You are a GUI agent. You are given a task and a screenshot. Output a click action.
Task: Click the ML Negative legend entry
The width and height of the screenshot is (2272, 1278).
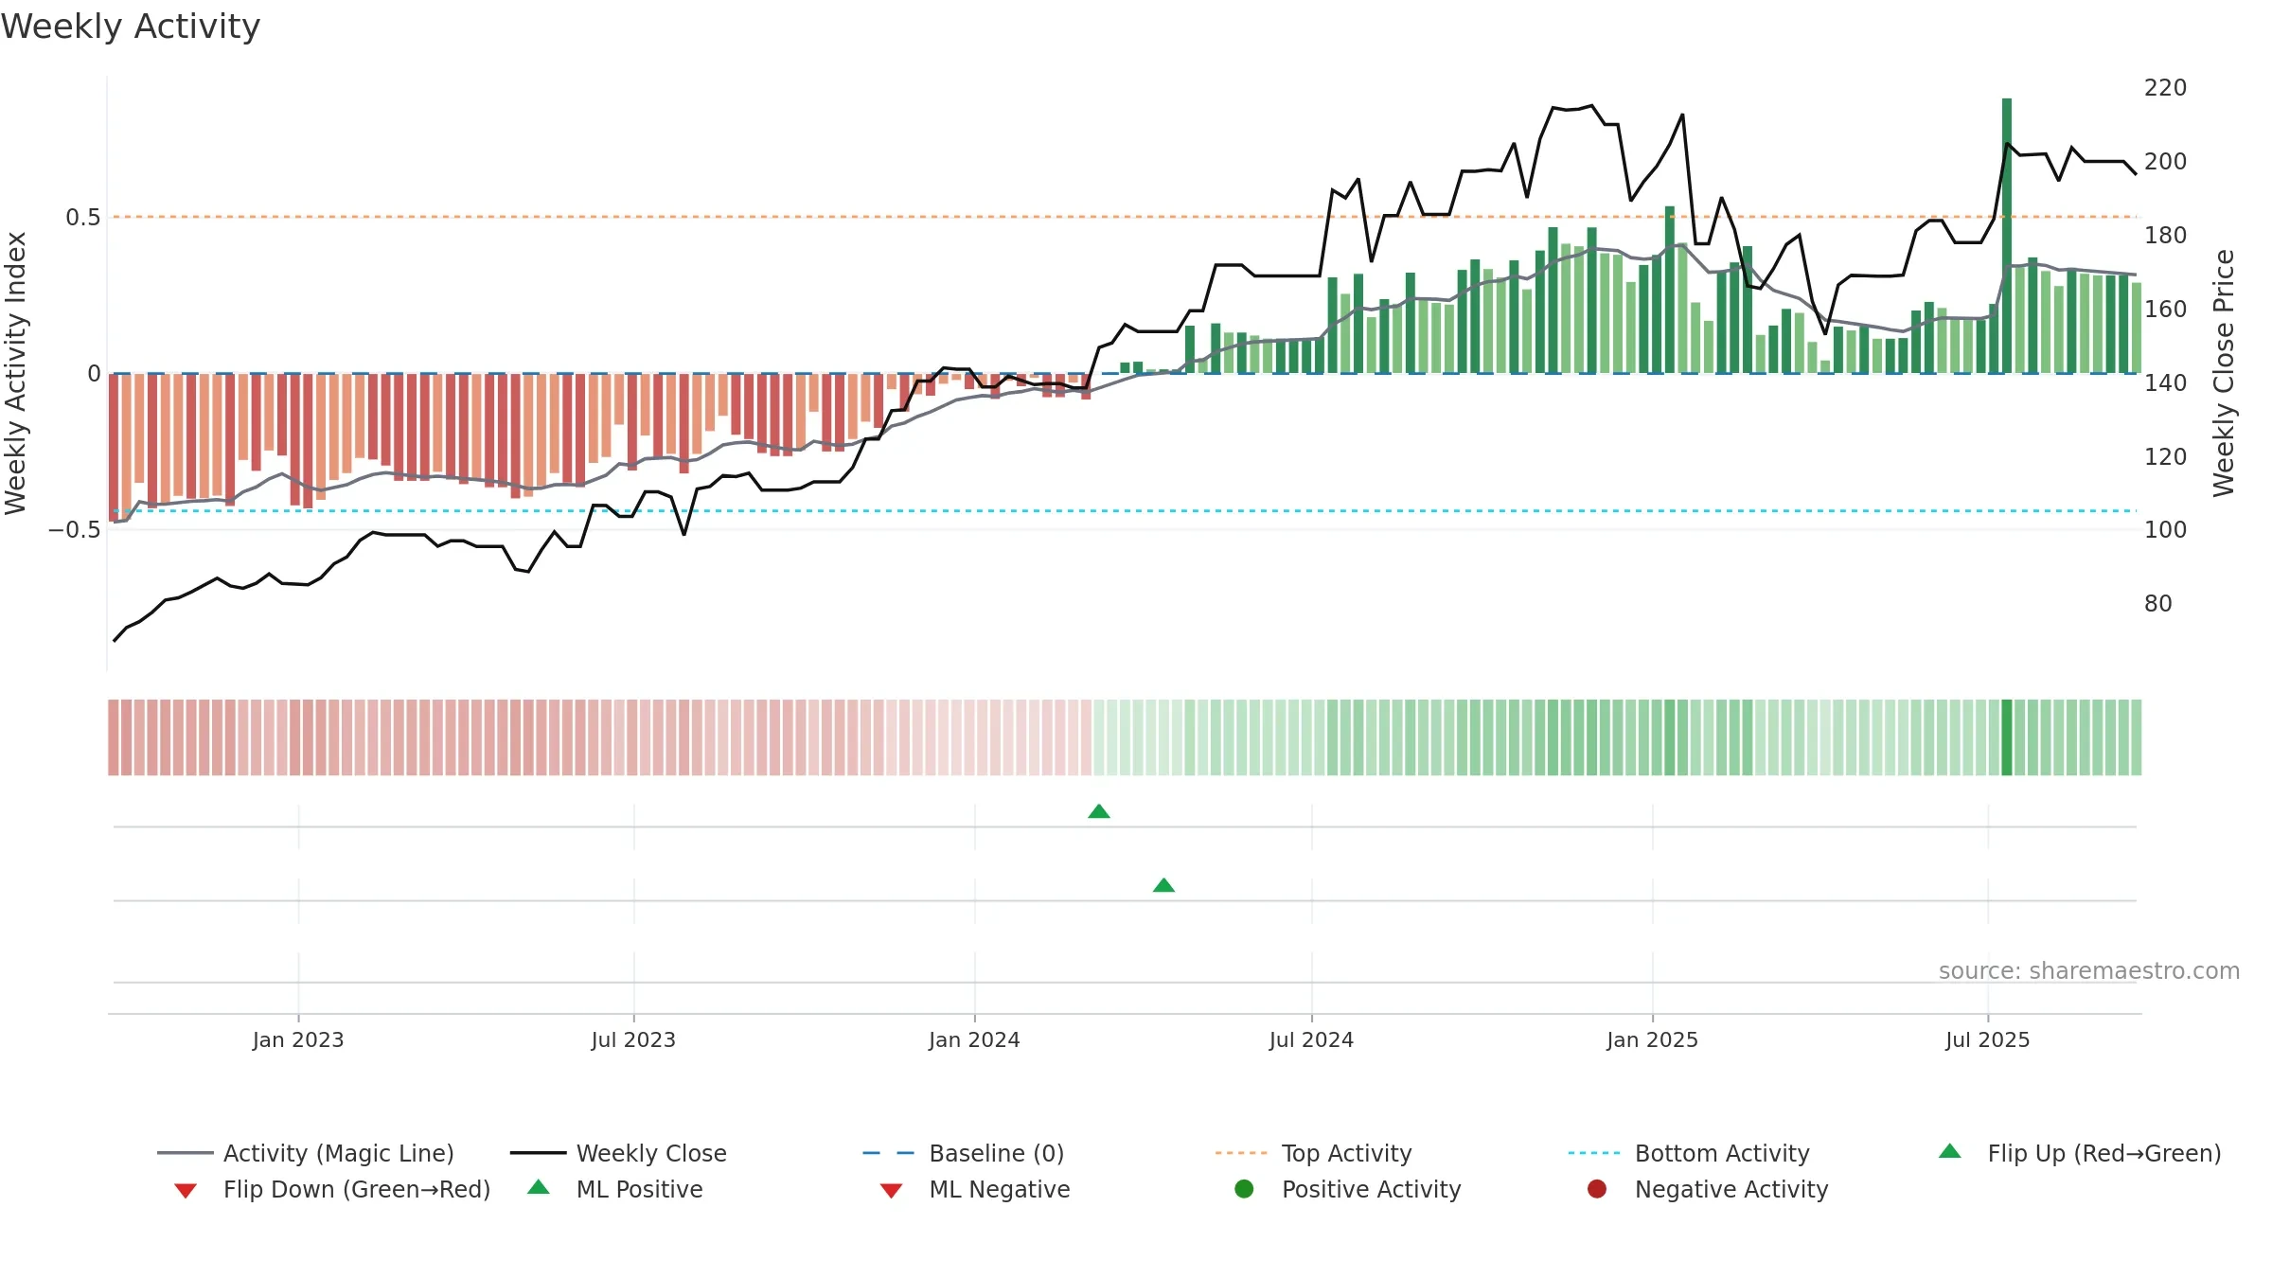[975, 1189]
